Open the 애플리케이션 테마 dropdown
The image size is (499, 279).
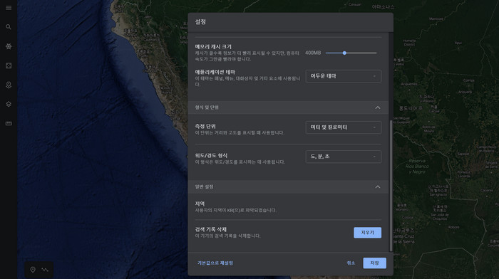(344, 76)
